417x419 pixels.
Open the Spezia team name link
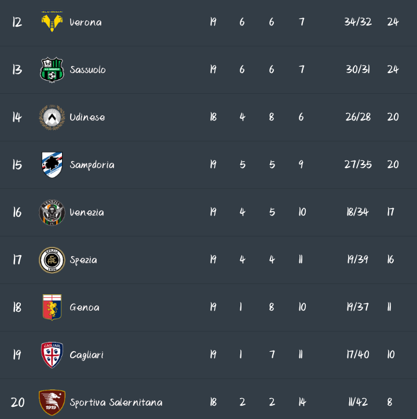pyautogui.click(x=83, y=260)
